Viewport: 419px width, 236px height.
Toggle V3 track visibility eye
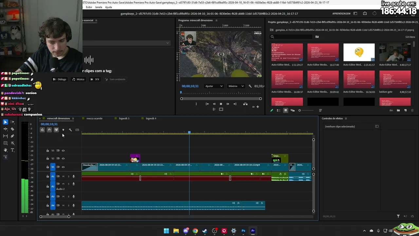(x=63, y=151)
